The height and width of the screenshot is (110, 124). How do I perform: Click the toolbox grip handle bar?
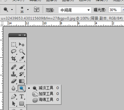18,39
